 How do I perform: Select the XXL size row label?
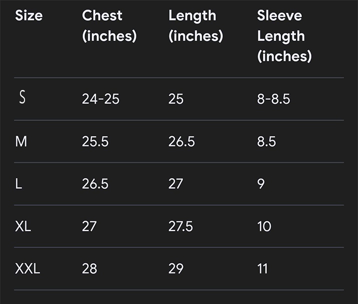pos(27,268)
